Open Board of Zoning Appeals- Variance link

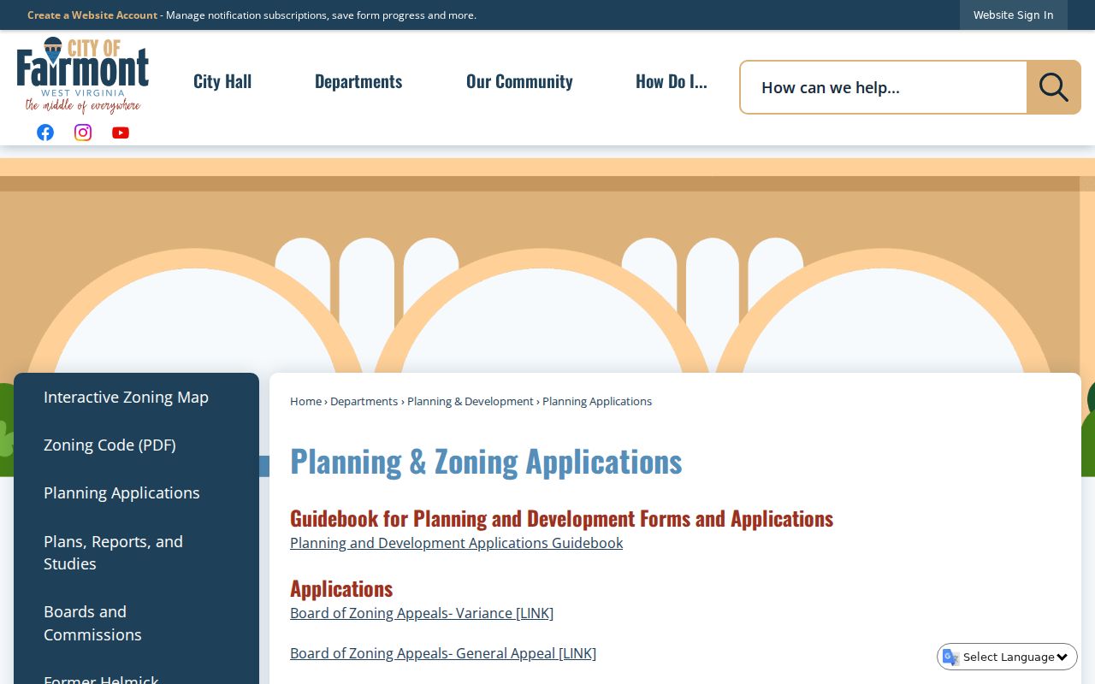point(422,613)
